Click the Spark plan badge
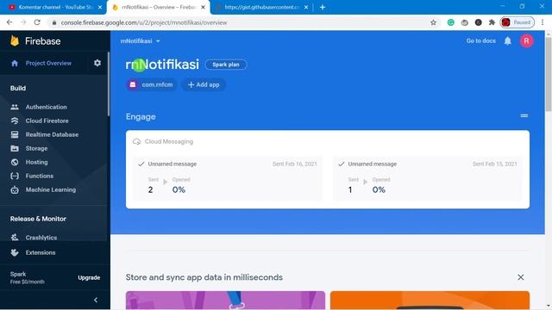The height and width of the screenshot is (310, 552). pos(226,65)
